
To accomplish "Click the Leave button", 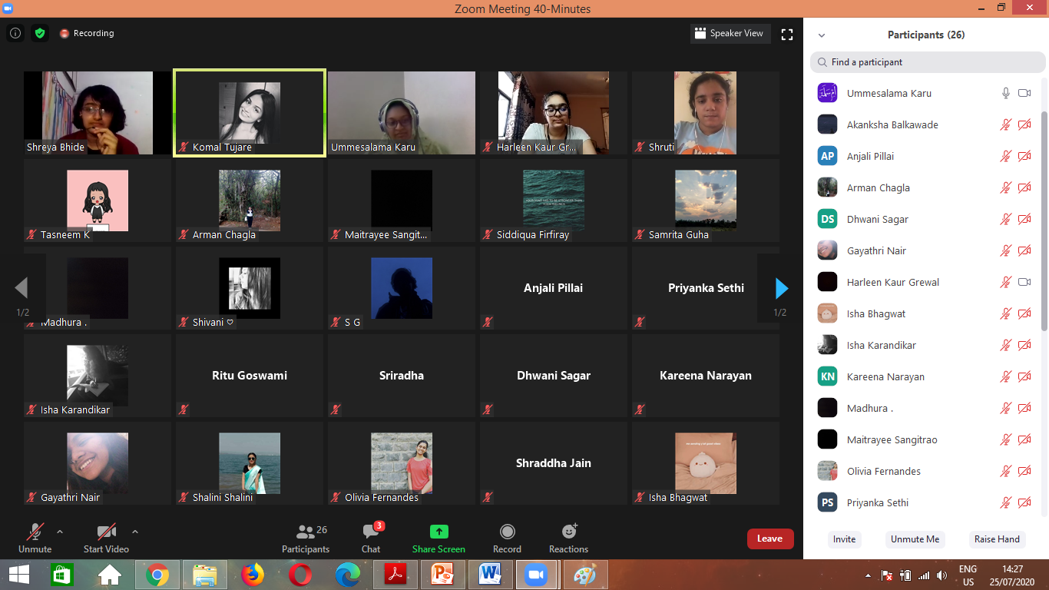I will (770, 539).
